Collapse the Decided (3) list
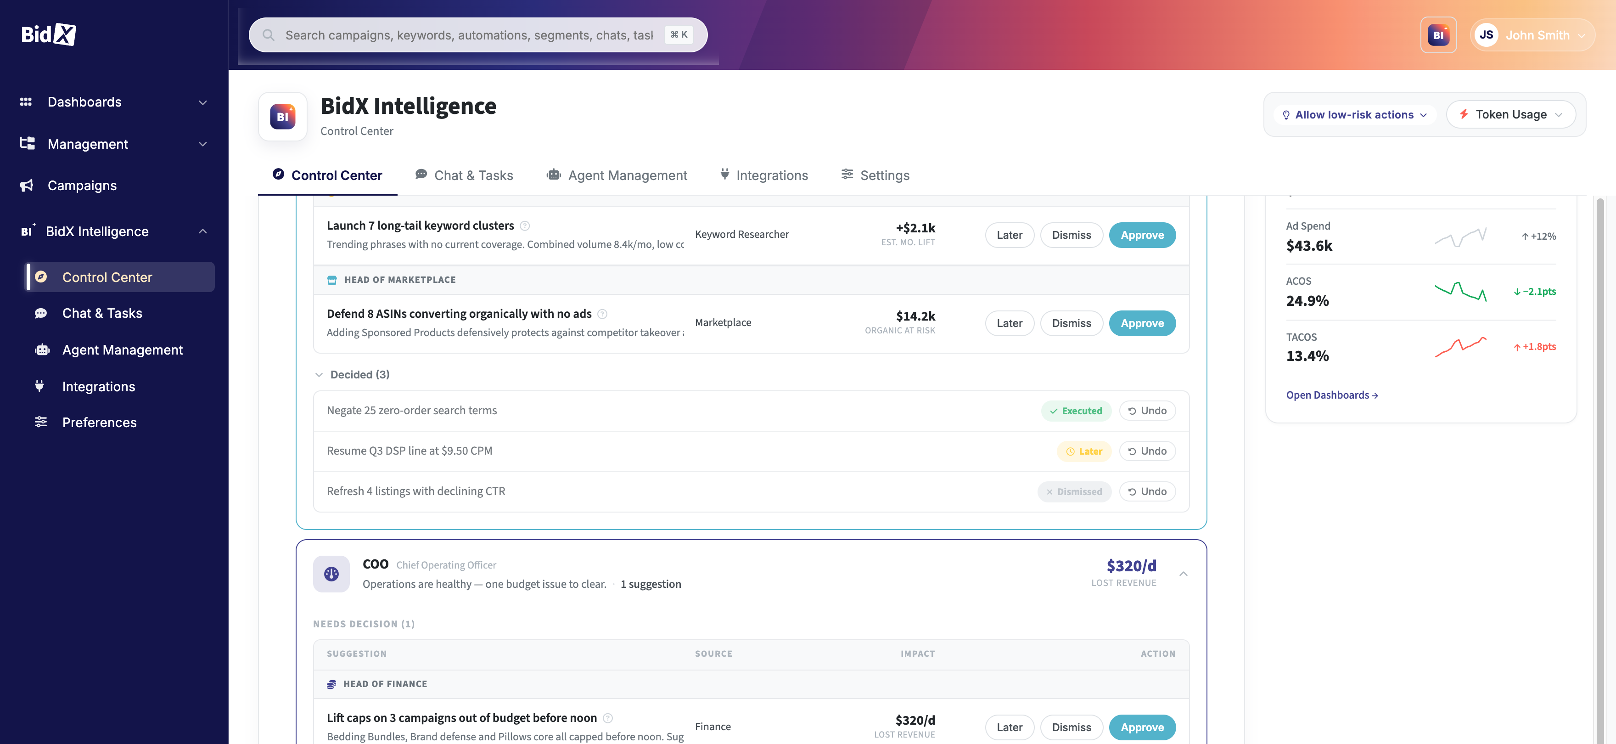 352,374
